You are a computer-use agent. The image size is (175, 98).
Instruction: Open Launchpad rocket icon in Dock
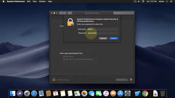tap(27, 93)
